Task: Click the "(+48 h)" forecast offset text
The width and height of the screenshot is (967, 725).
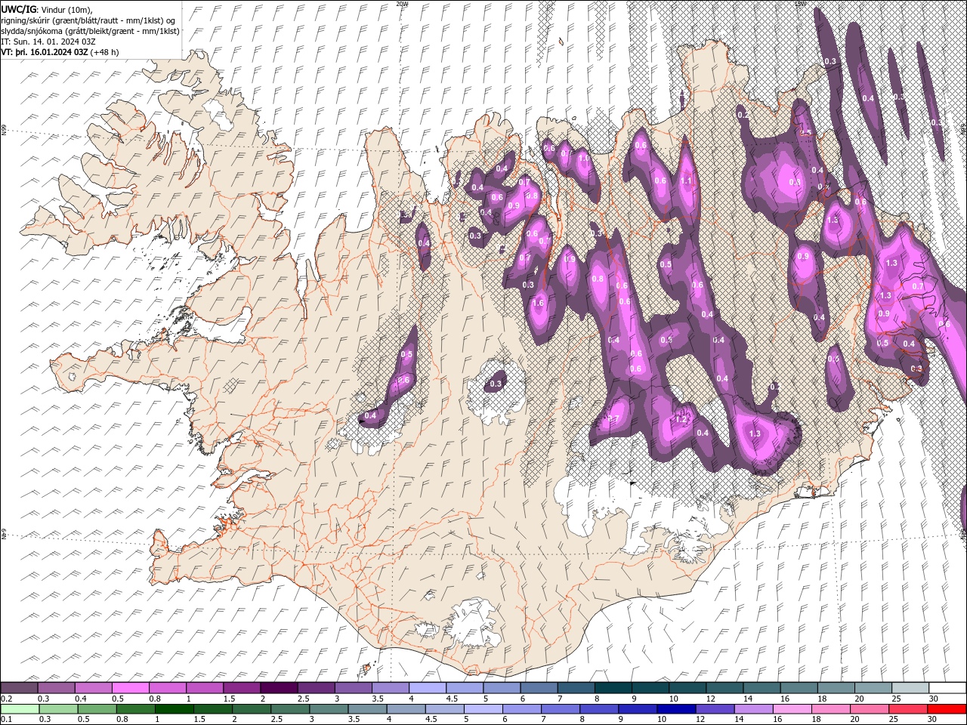Action: (104, 52)
